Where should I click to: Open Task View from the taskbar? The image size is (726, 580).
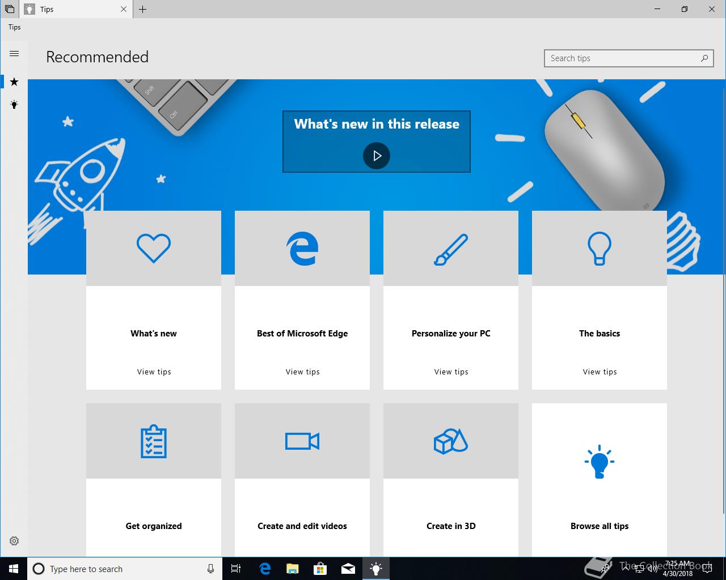(236, 569)
